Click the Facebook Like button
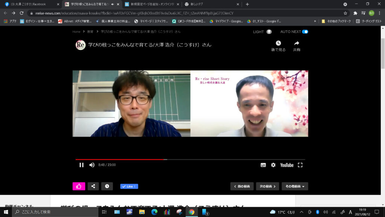 pyautogui.click(x=129, y=186)
